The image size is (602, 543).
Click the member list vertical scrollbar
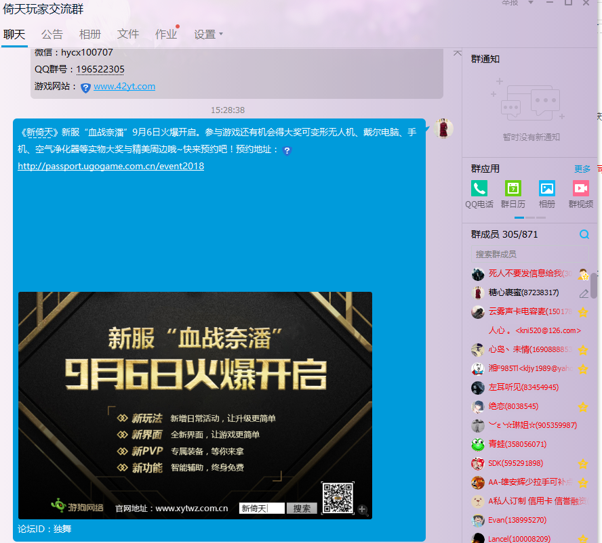594,286
